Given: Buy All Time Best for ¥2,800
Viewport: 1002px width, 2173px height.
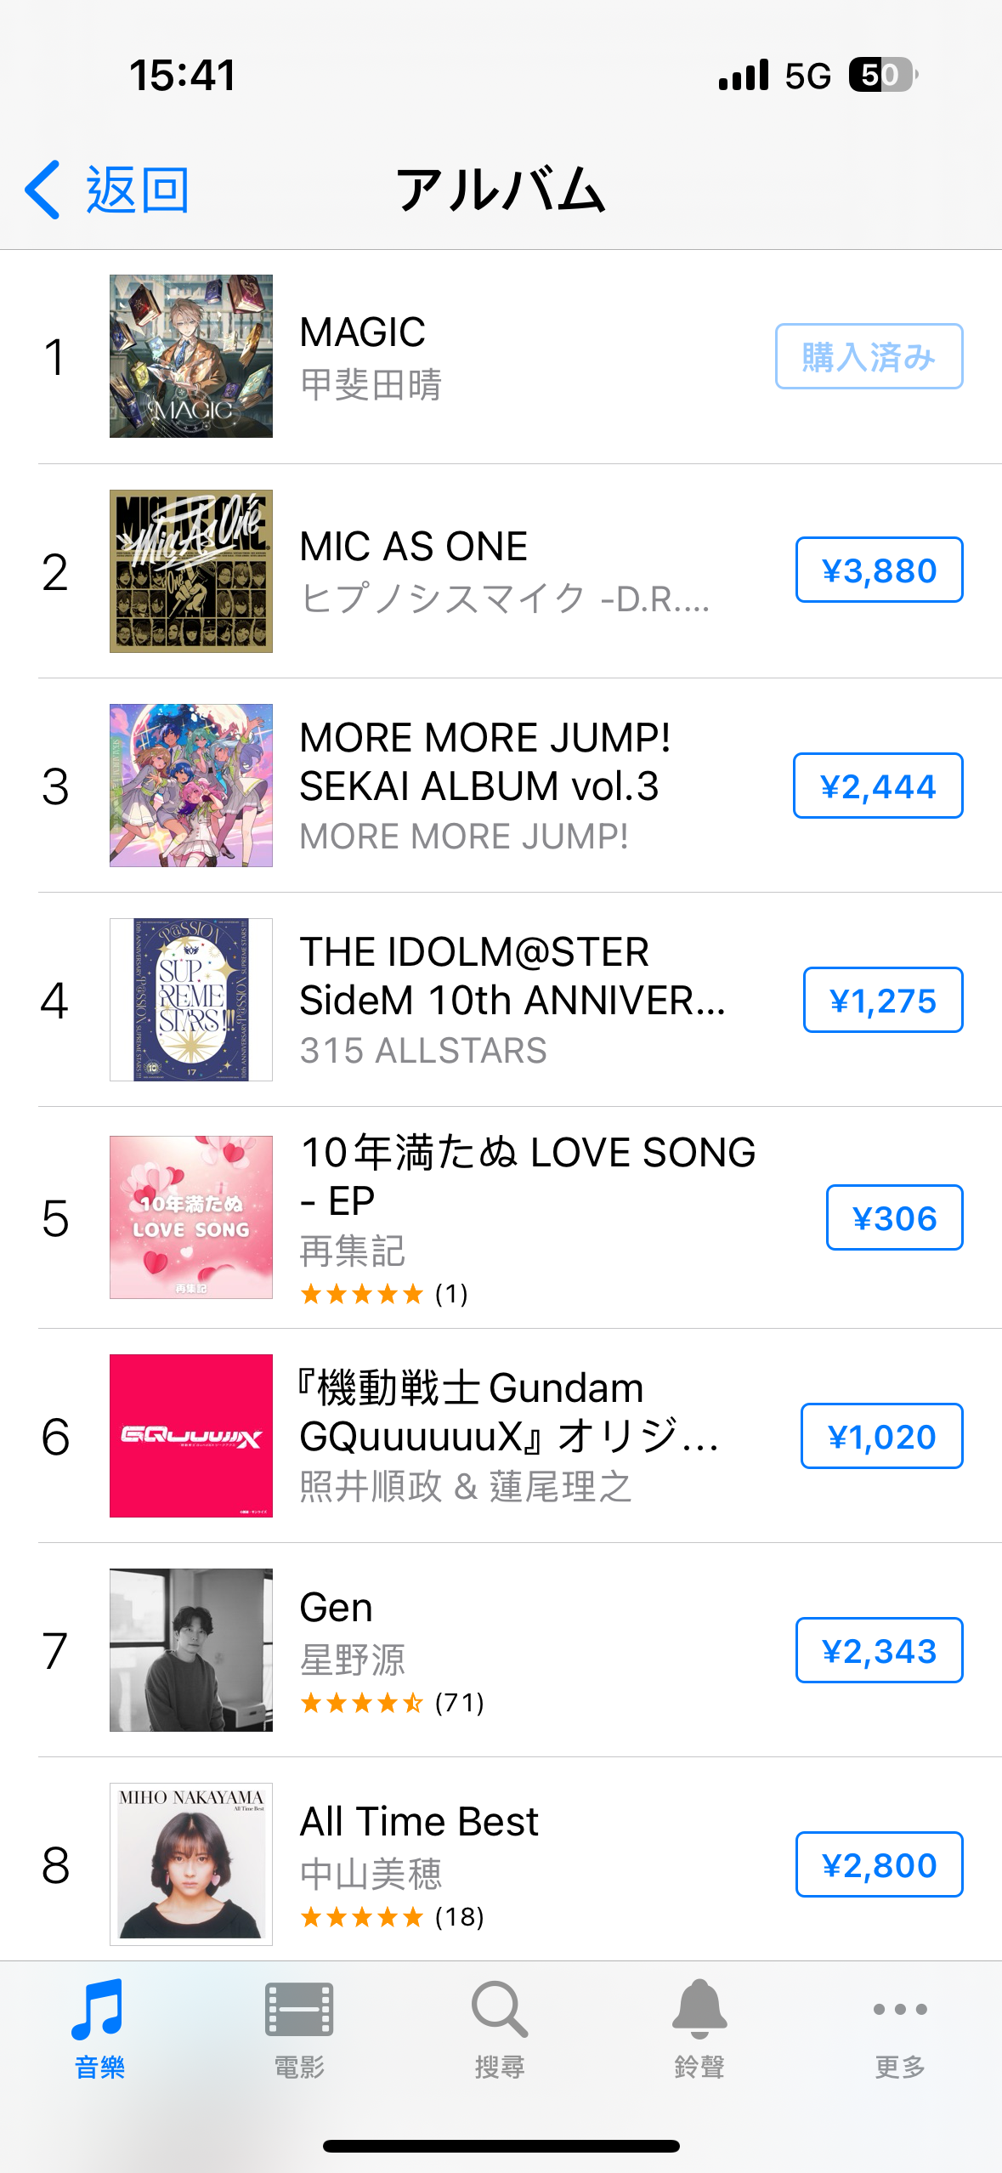Looking at the screenshot, I should [879, 1864].
